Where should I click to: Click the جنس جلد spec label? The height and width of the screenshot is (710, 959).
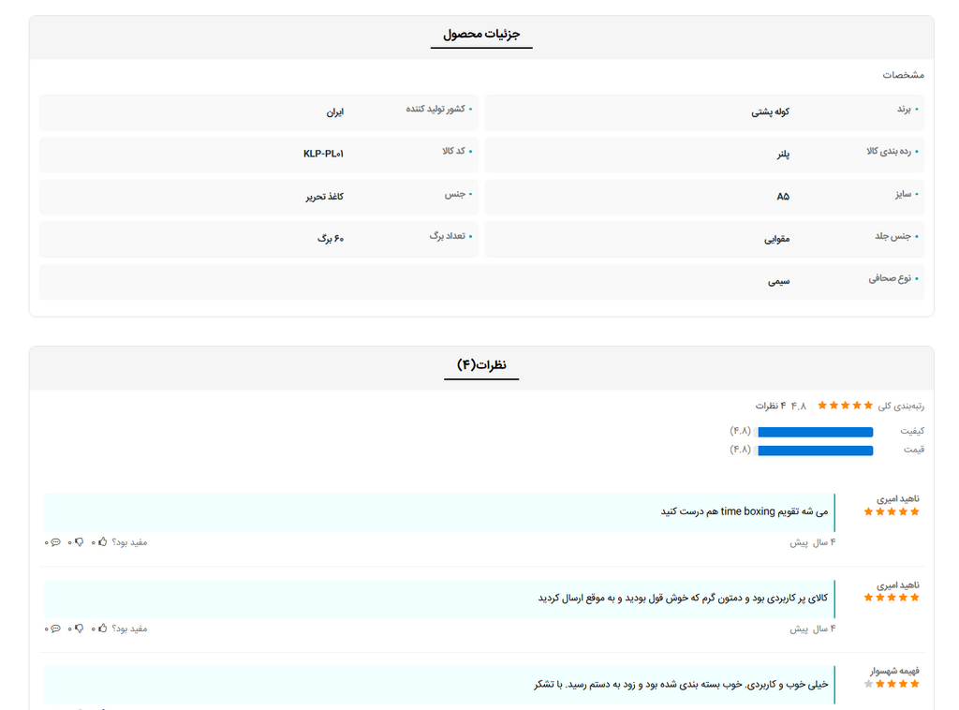pyautogui.click(x=893, y=236)
